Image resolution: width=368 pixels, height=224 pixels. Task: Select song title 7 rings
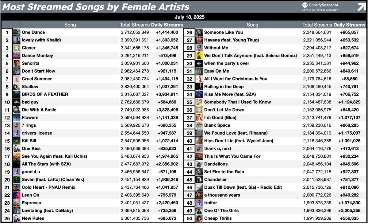(x=29, y=125)
